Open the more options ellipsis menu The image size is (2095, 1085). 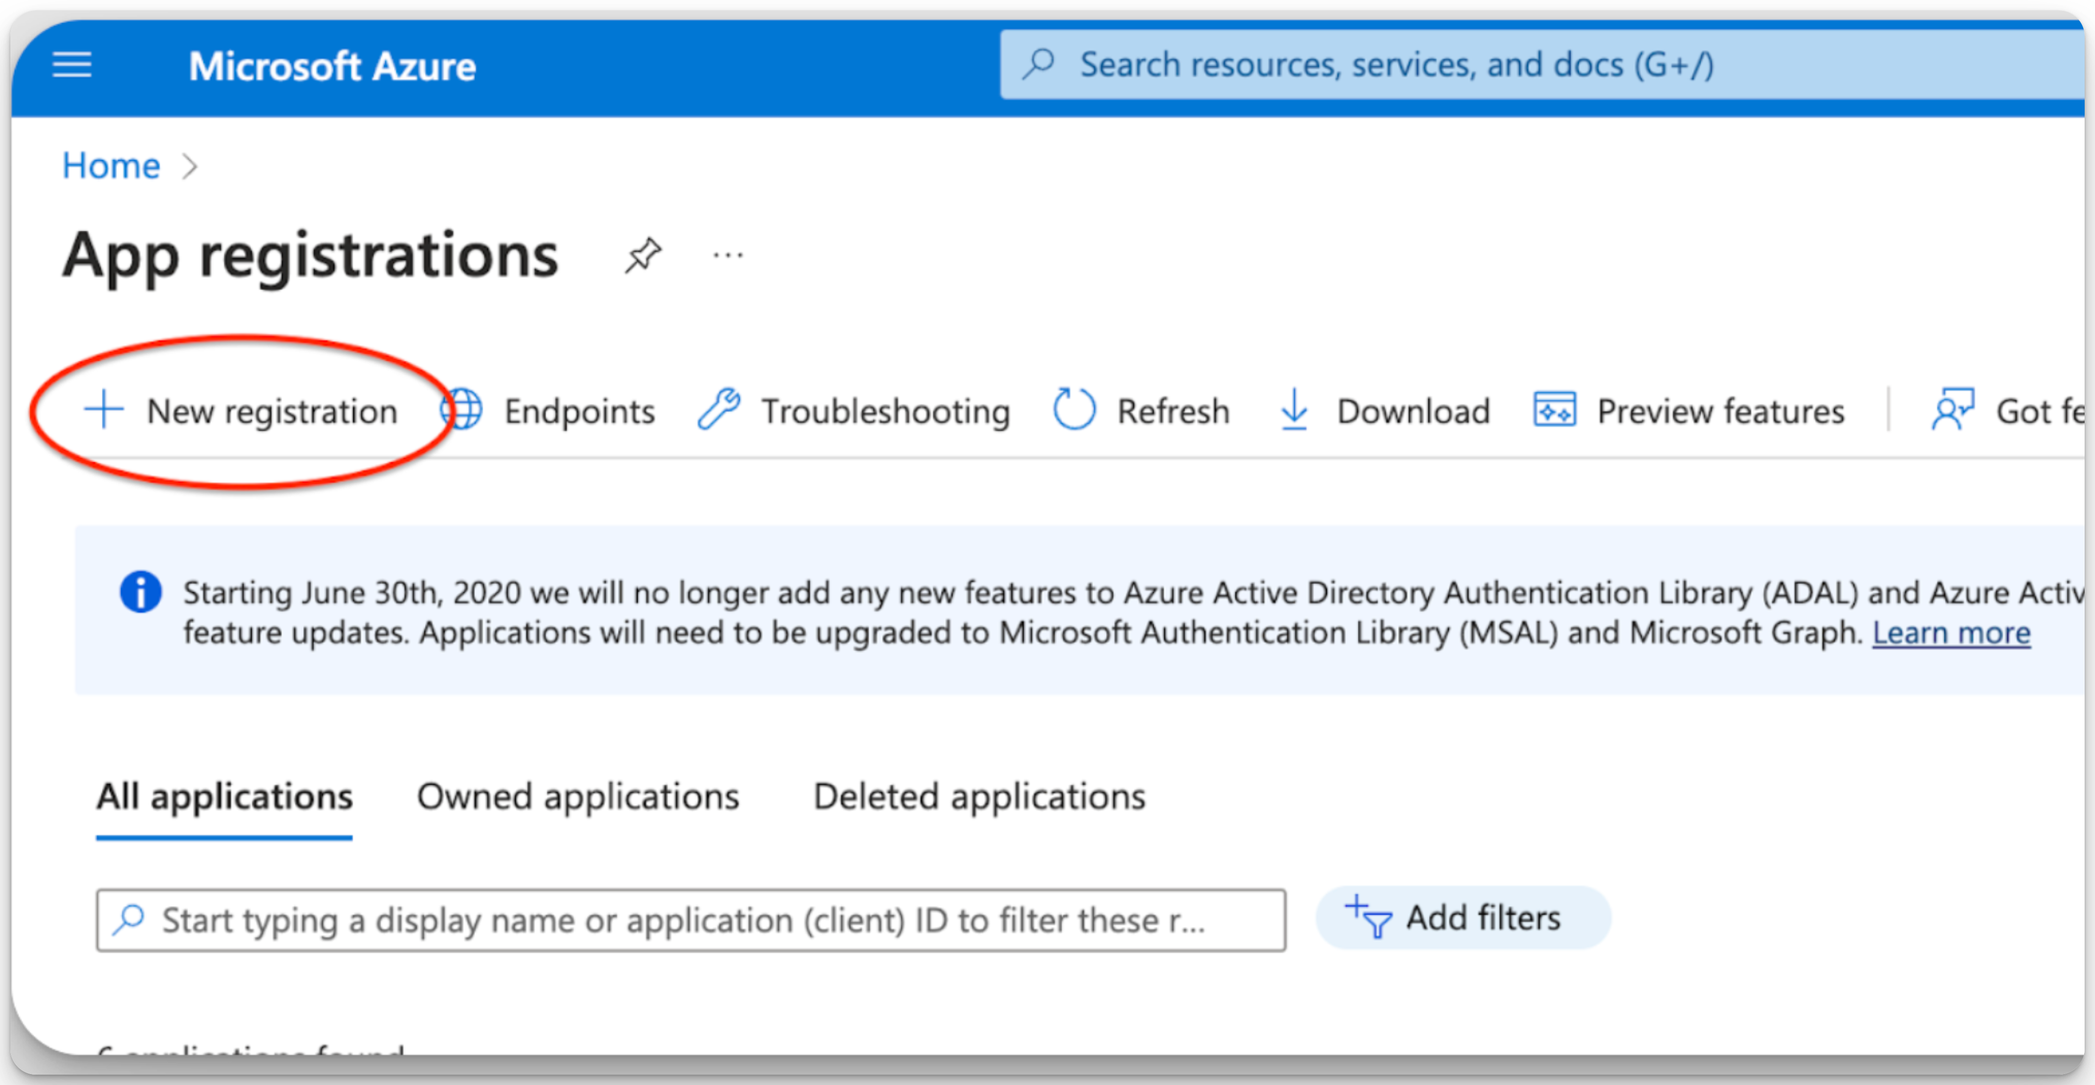click(x=728, y=255)
